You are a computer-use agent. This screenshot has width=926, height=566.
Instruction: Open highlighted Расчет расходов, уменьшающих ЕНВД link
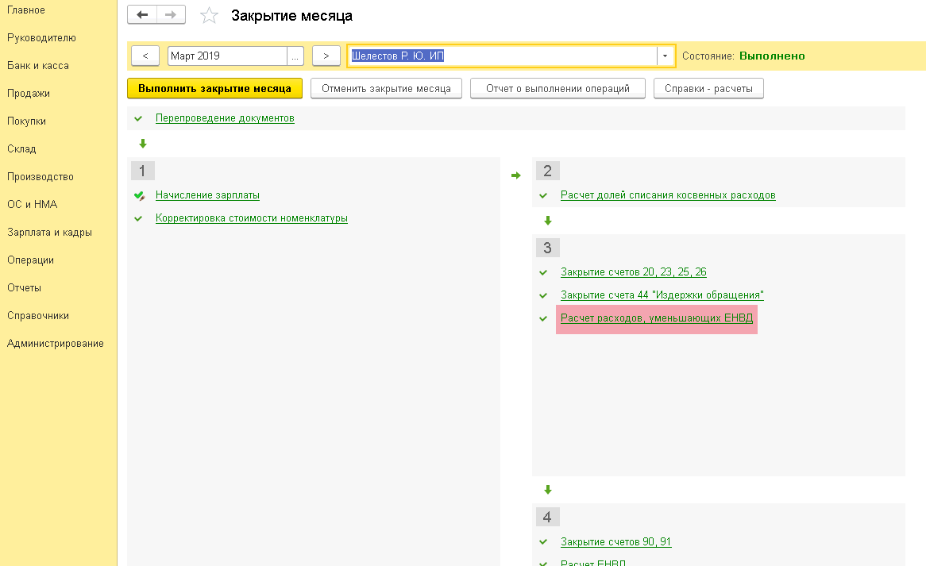point(657,318)
